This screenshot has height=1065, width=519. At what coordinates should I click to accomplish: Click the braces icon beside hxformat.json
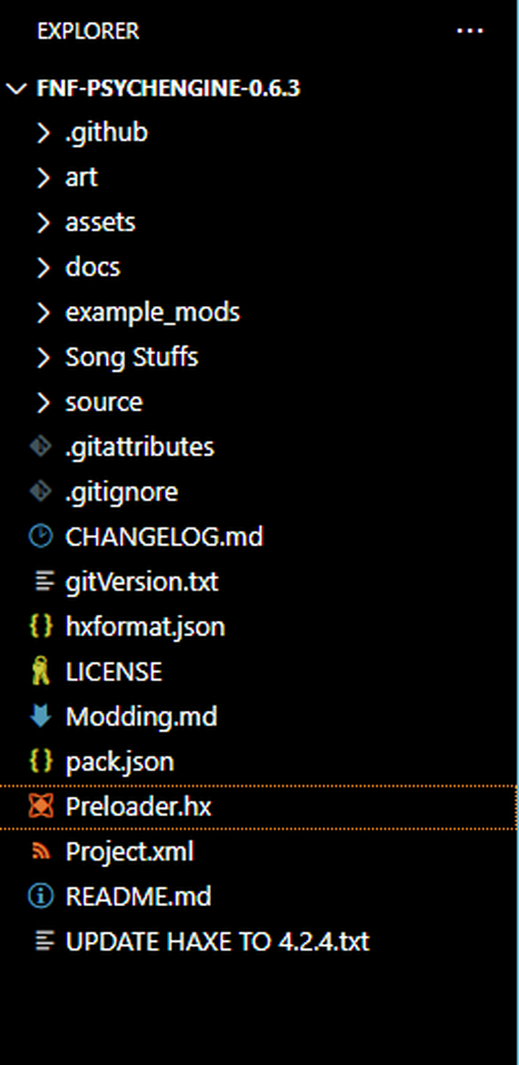41,626
